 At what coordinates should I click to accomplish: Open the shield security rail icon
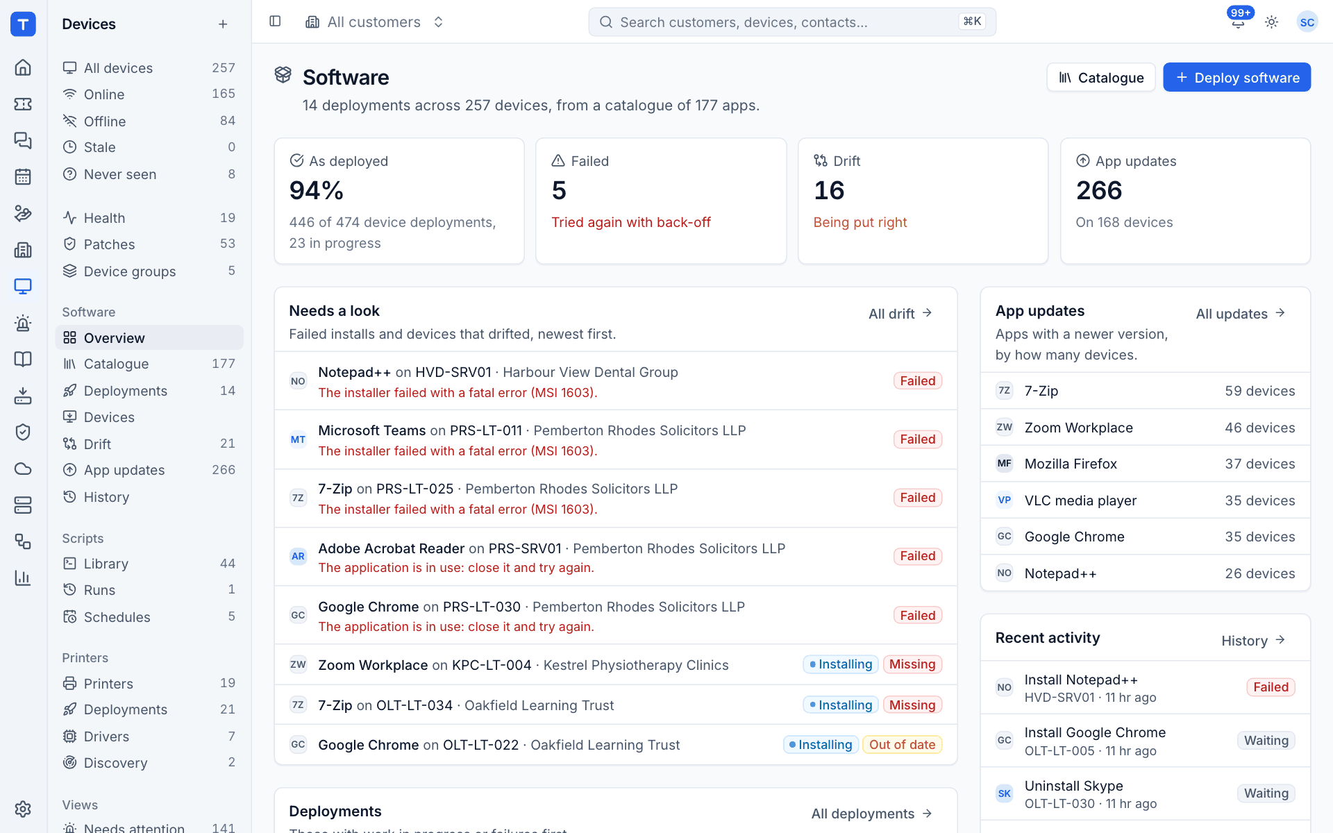click(x=23, y=432)
